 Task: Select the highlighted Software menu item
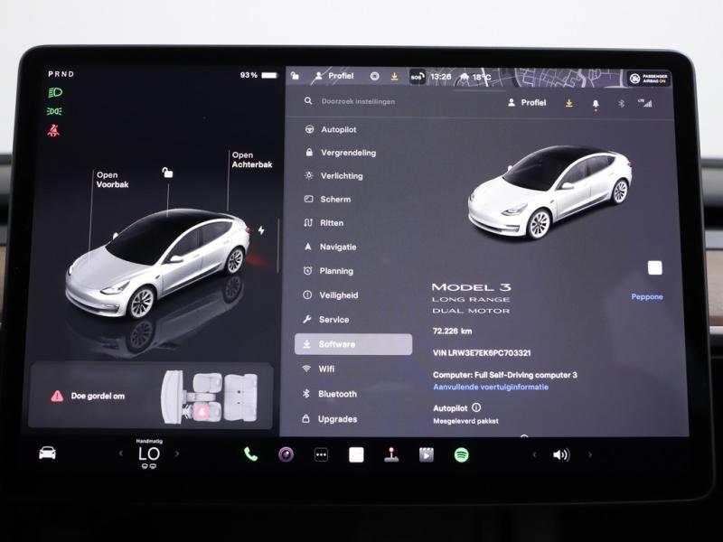(353, 344)
